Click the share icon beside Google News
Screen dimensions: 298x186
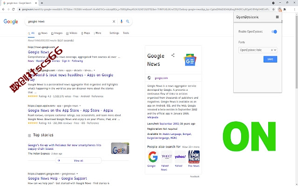173,55
